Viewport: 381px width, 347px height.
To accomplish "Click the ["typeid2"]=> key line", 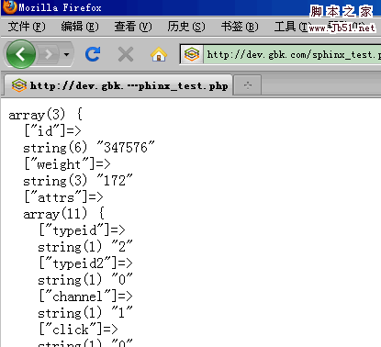I will click(x=85, y=263).
